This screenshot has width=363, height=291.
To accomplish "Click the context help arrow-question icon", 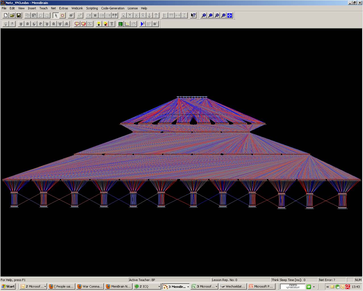I will [193, 15].
